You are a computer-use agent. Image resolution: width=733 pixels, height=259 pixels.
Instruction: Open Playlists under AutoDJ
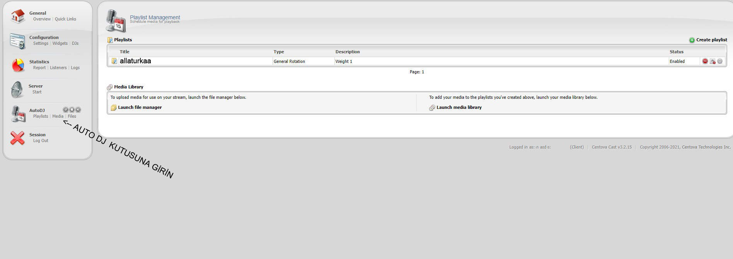click(41, 116)
